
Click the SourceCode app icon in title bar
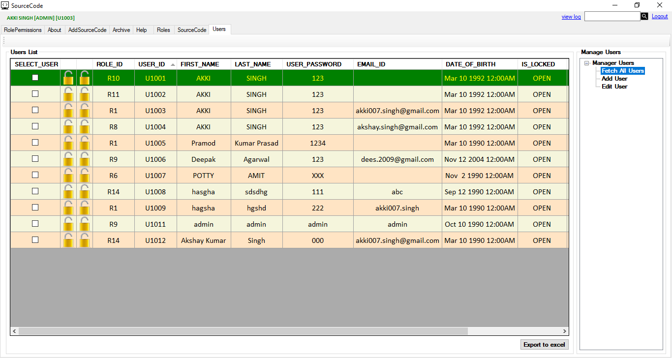pos(4,5)
